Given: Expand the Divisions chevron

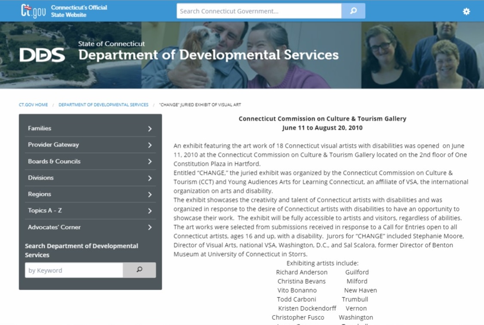Looking at the screenshot, I should point(150,178).
